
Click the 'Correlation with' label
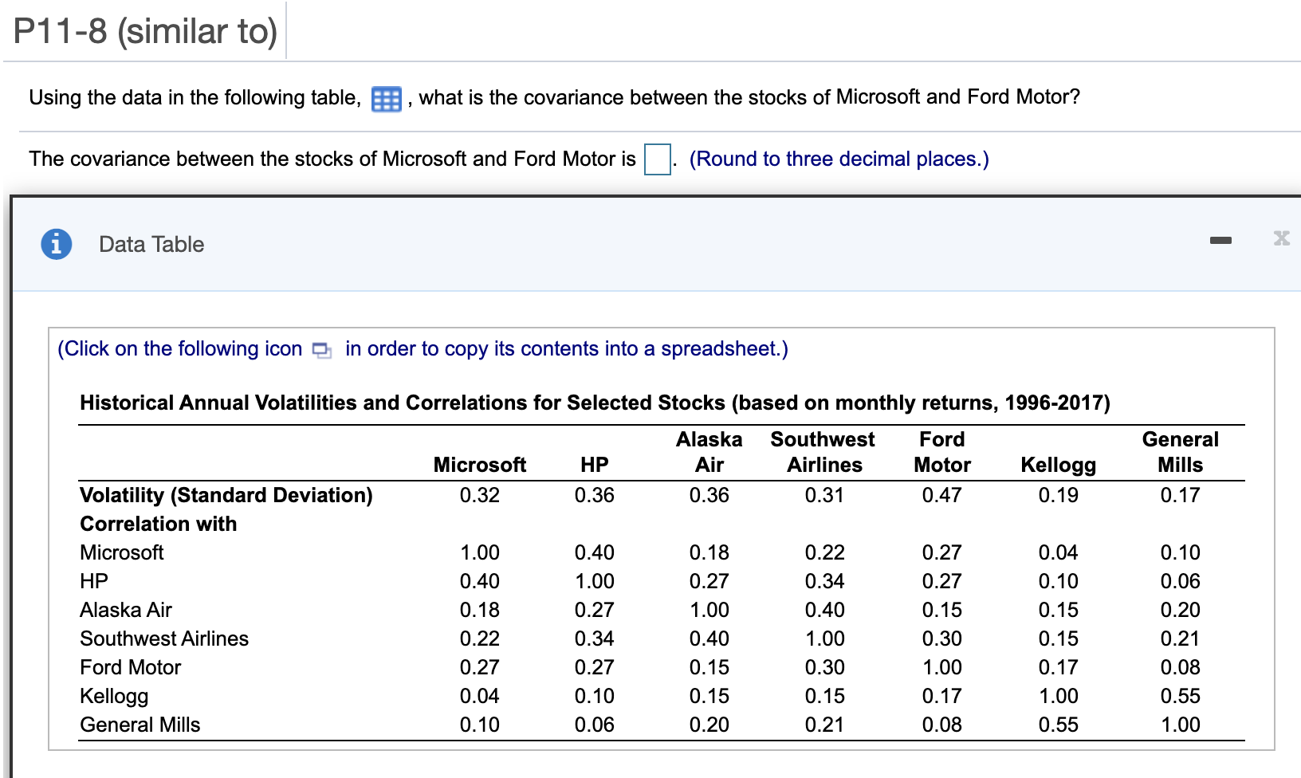159,524
